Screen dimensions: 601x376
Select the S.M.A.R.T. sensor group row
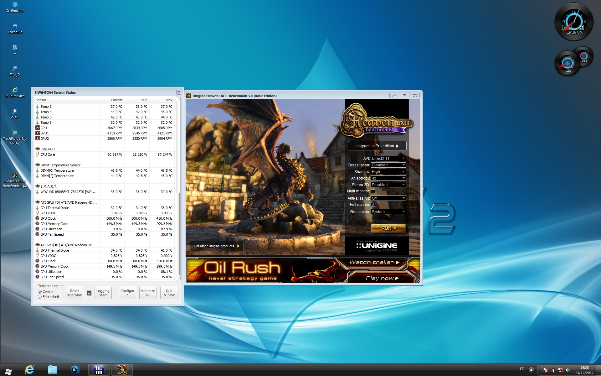[x=104, y=186]
